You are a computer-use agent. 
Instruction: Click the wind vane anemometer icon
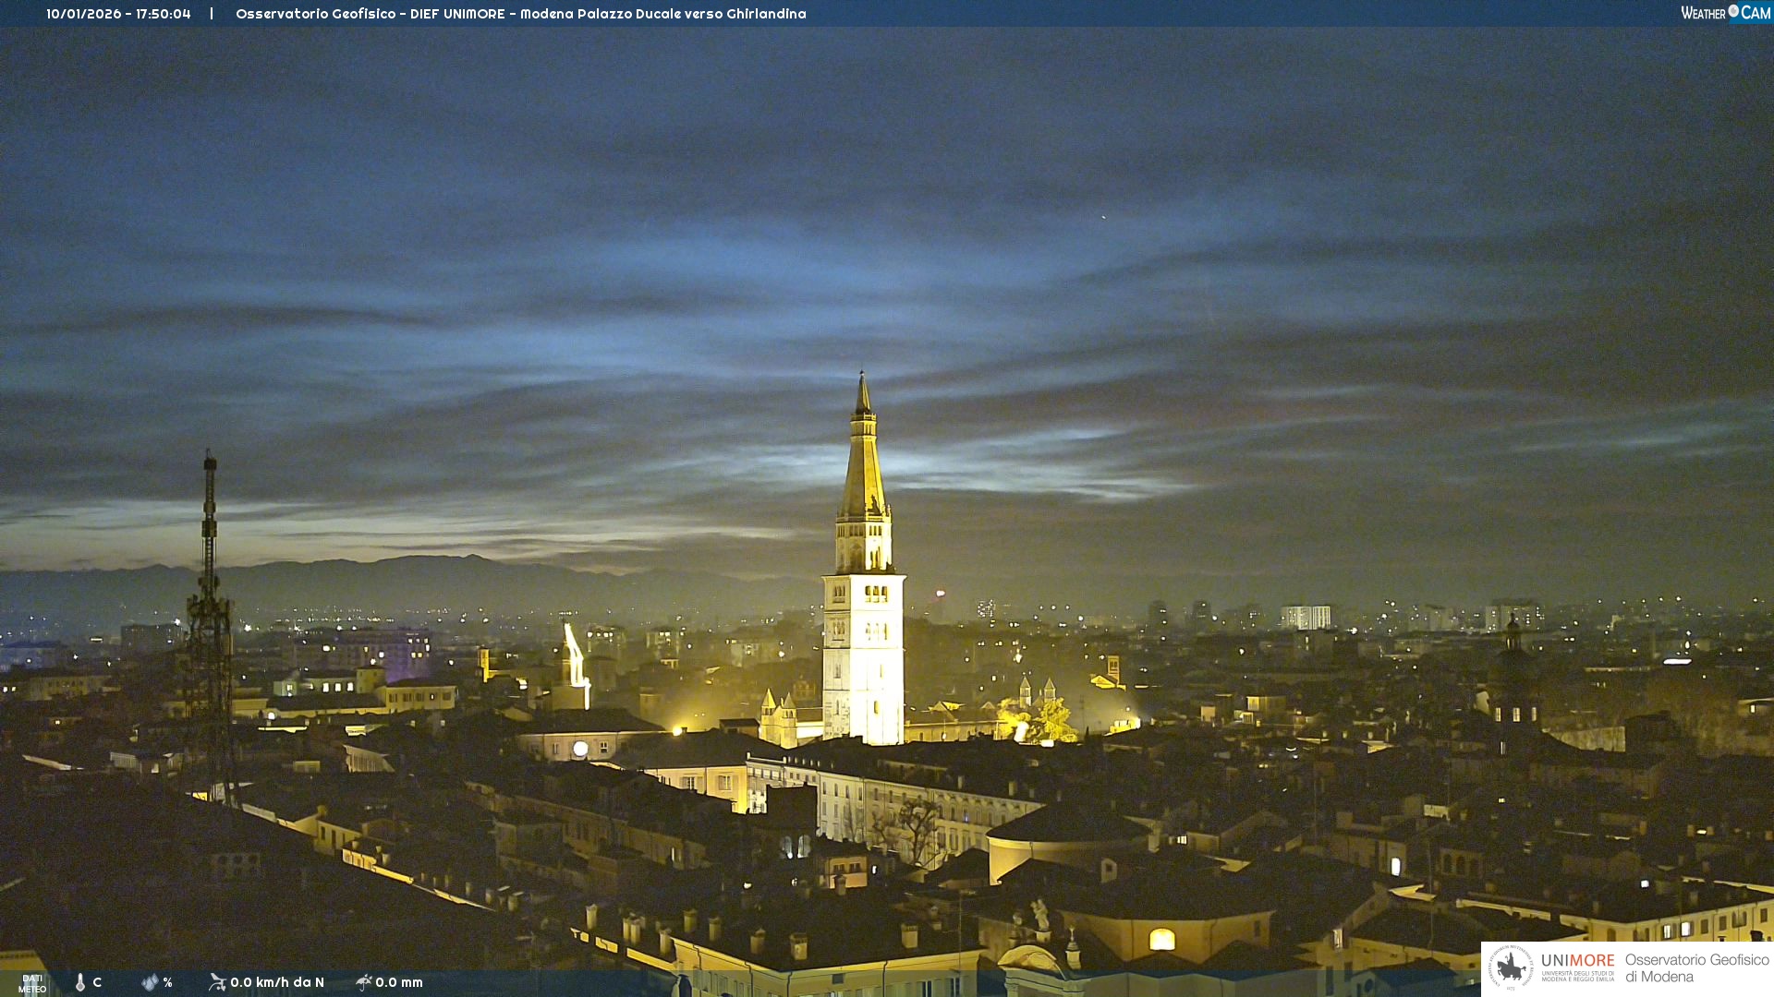click(217, 982)
